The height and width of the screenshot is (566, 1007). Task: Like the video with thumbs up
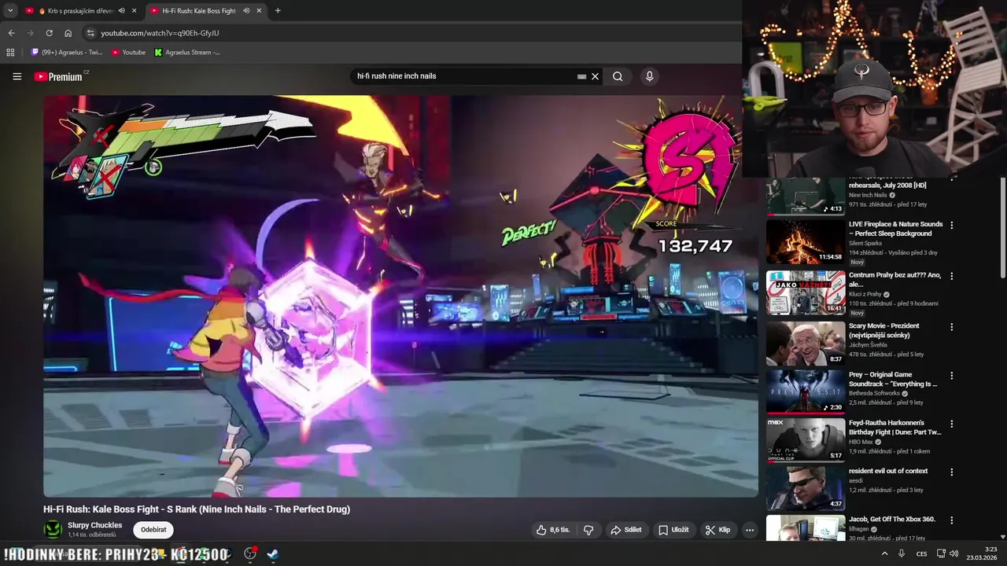point(552,530)
